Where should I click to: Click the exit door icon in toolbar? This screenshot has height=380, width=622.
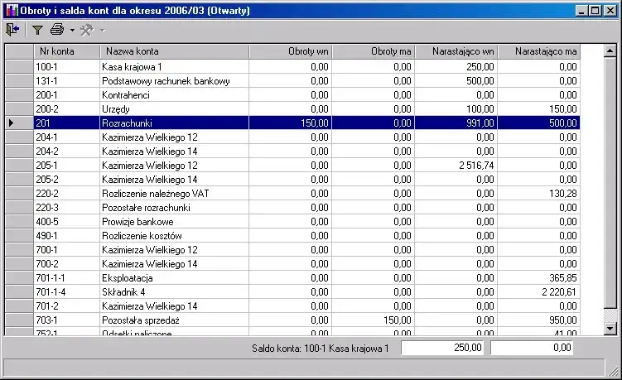click(12, 30)
